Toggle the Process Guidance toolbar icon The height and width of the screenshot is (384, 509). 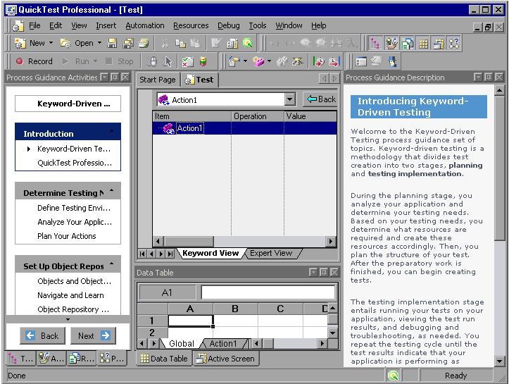coord(454,43)
